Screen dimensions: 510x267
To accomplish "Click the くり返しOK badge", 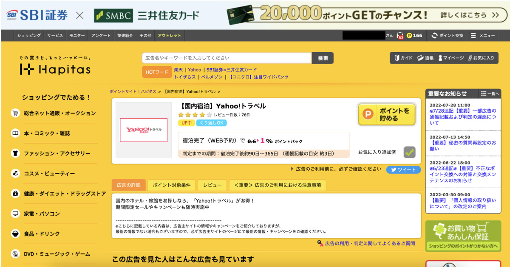I will pyautogui.click(x=211, y=123).
